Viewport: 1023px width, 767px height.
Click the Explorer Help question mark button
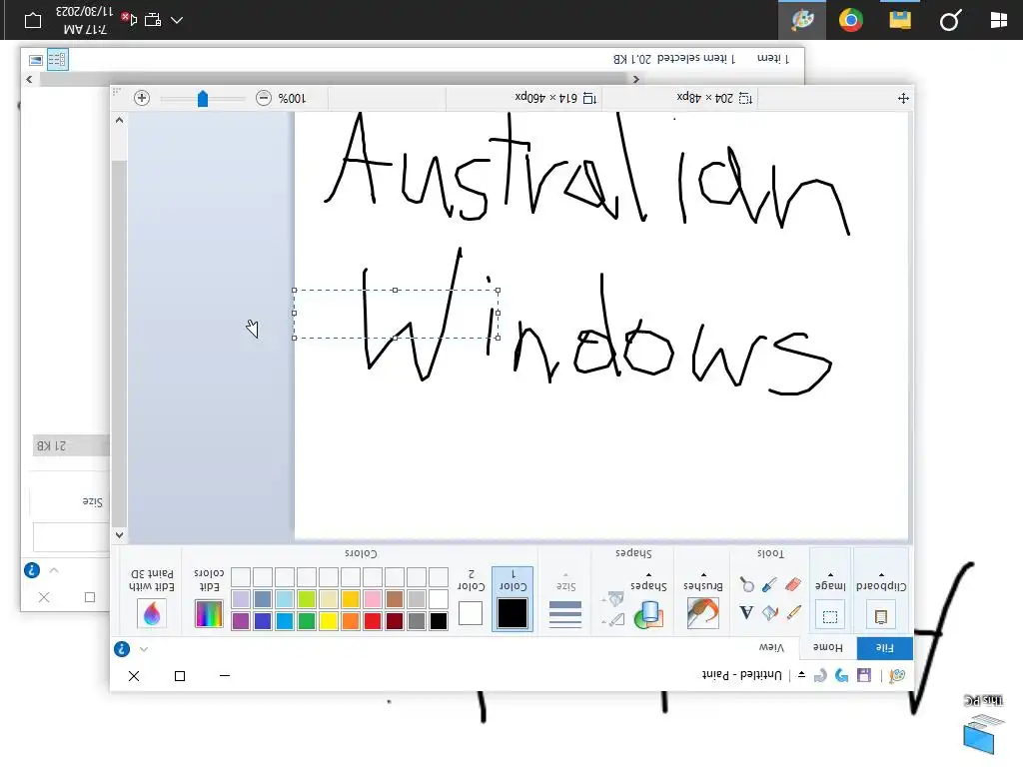pyautogui.click(x=32, y=570)
